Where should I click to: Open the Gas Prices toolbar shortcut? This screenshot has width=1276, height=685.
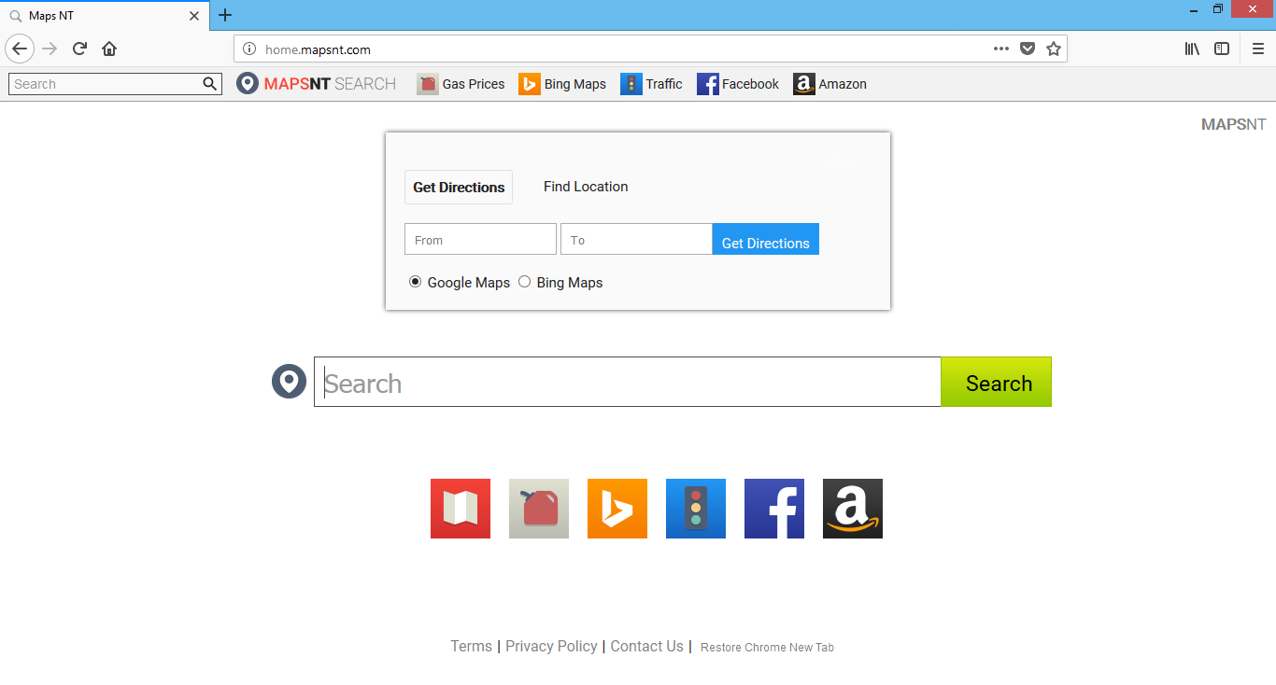click(x=461, y=83)
